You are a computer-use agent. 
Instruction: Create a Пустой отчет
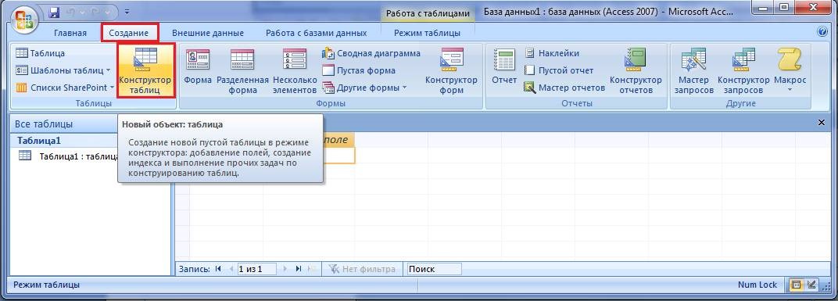pyautogui.click(x=559, y=70)
